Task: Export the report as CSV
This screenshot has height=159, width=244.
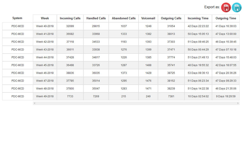Action: (x=237, y=7)
